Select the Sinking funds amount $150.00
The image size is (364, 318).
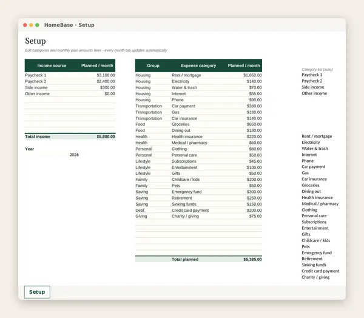click(254, 204)
